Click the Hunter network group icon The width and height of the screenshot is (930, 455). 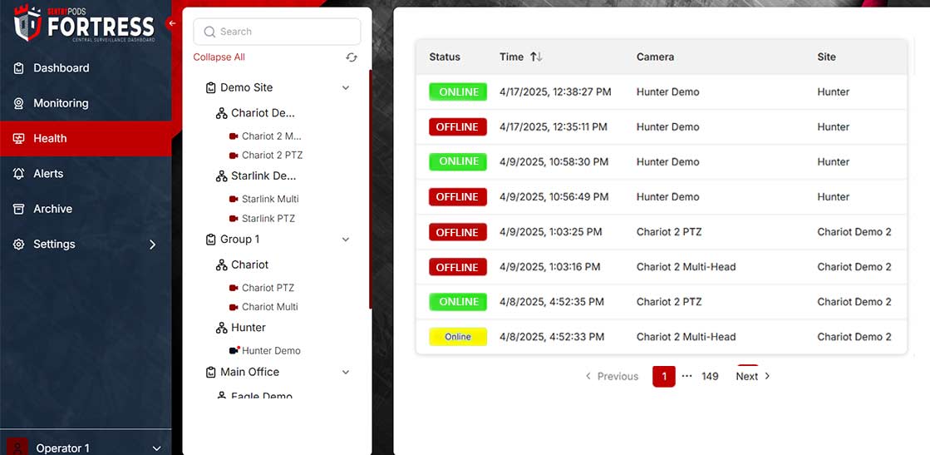pos(222,328)
